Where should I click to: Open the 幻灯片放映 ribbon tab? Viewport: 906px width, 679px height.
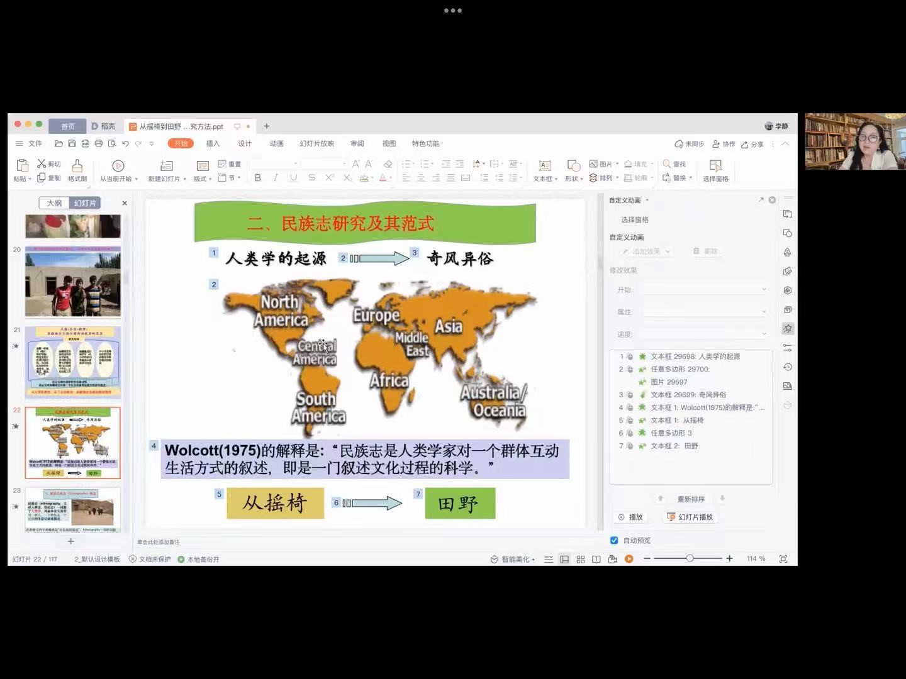[316, 144]
